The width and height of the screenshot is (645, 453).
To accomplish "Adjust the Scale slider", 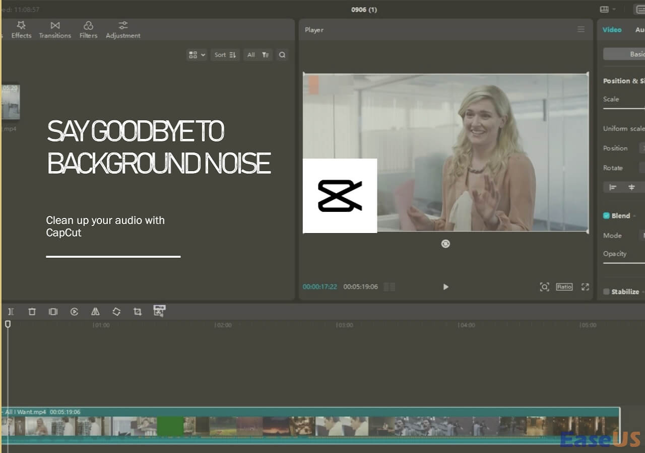I will (x=624, y=108).
